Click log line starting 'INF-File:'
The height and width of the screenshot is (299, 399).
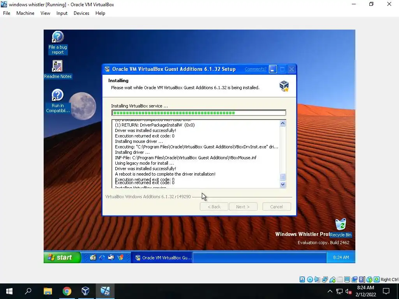(185, 158)
